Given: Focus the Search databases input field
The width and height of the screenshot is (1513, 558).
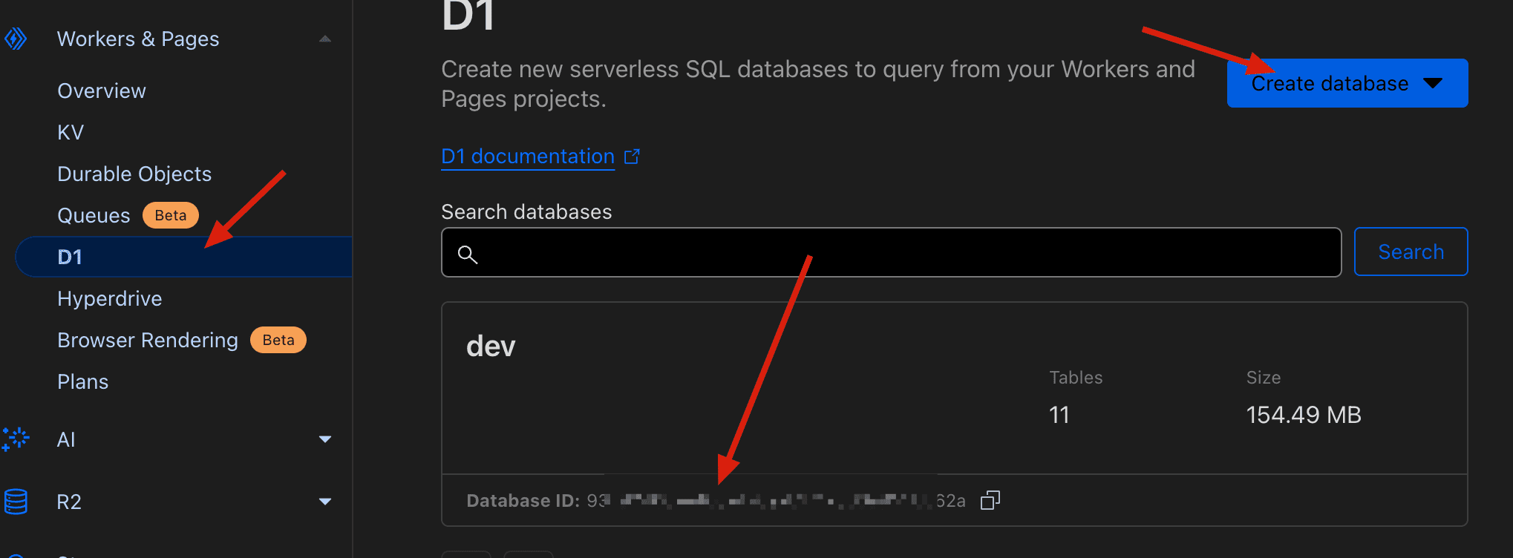Looking at the screenshot, I should [x=906, y=253].
